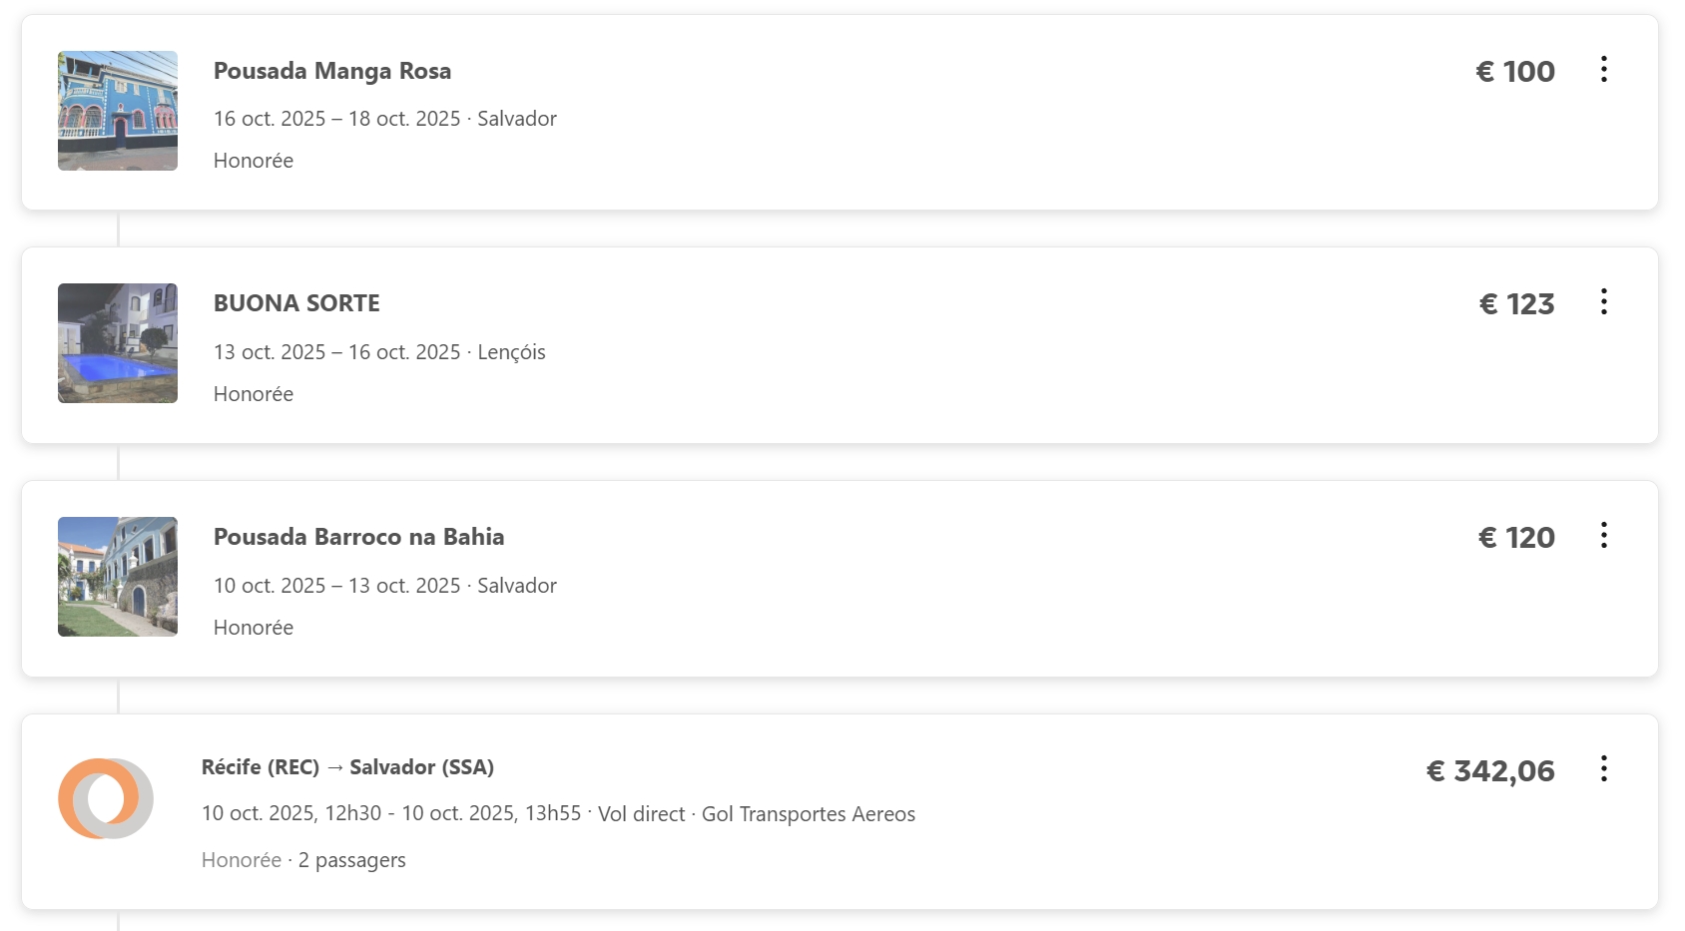Click the 16 oct. – 18 oct. 2025 Salvador dates

coord(384,119)
